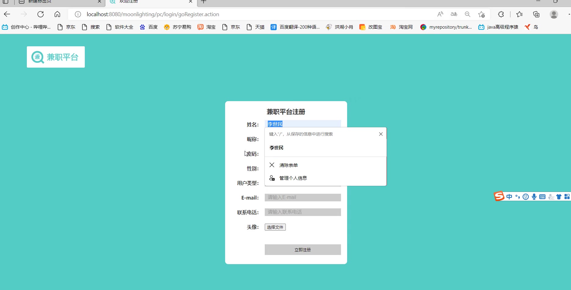Open the browser home page
Screen dimensions: 571x290
(57, 14)
